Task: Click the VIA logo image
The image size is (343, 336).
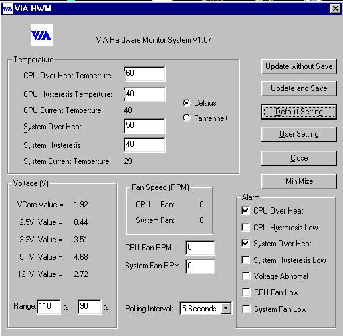Action: (42, 35)
